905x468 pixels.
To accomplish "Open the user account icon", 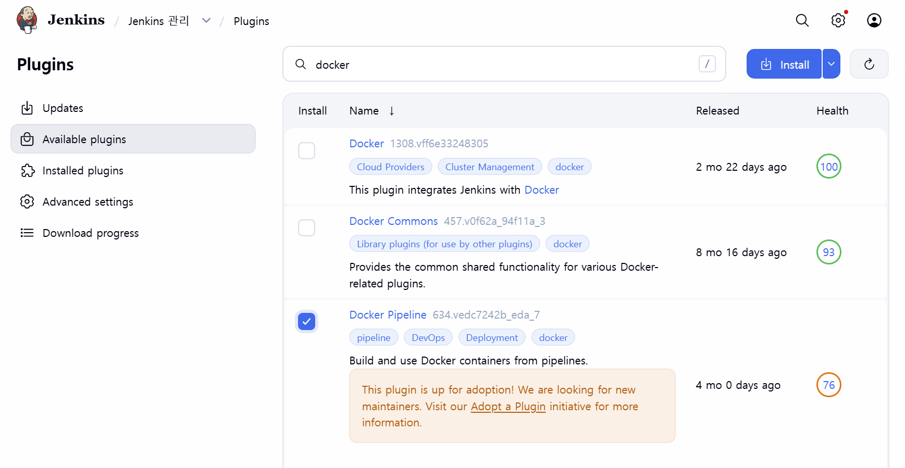I will pos(874,20).
